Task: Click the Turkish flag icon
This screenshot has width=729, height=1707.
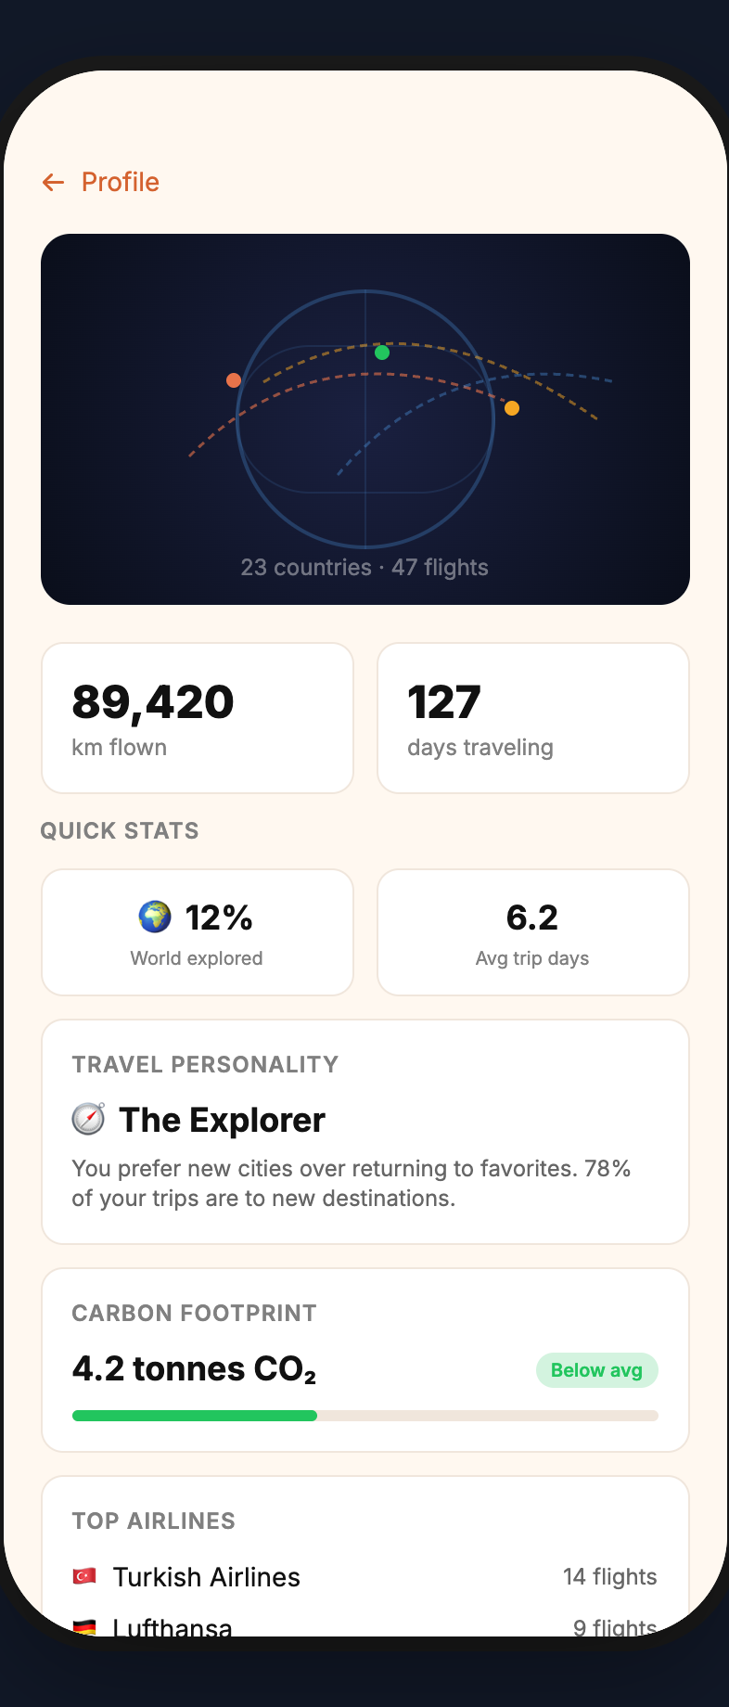Action: tap(85, 1576)
